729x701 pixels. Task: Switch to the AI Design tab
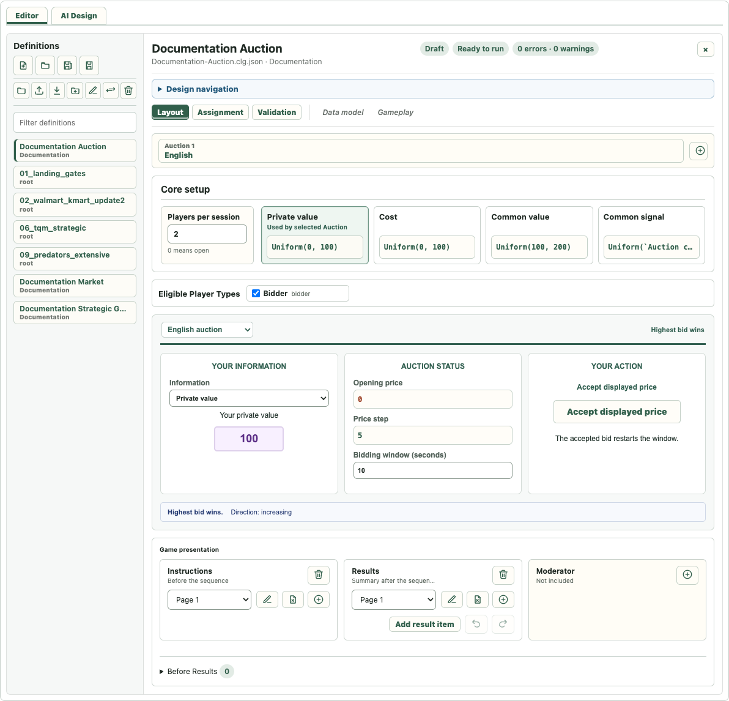[79, 15]
